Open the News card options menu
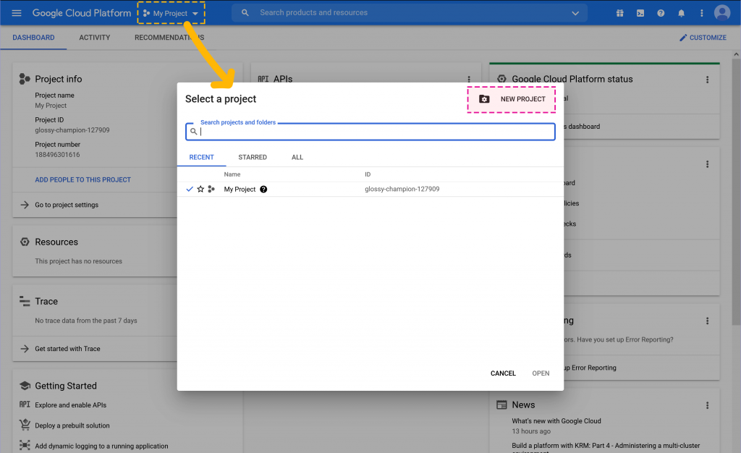 (x=707, y=405)
